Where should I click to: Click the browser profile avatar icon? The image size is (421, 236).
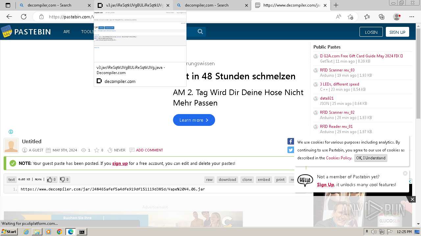[397, 17]
